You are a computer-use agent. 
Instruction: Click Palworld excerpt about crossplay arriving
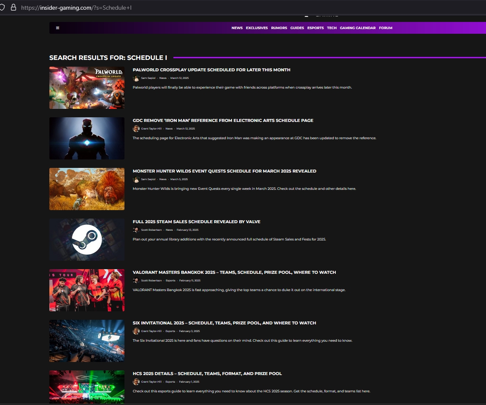click(243, 87)
